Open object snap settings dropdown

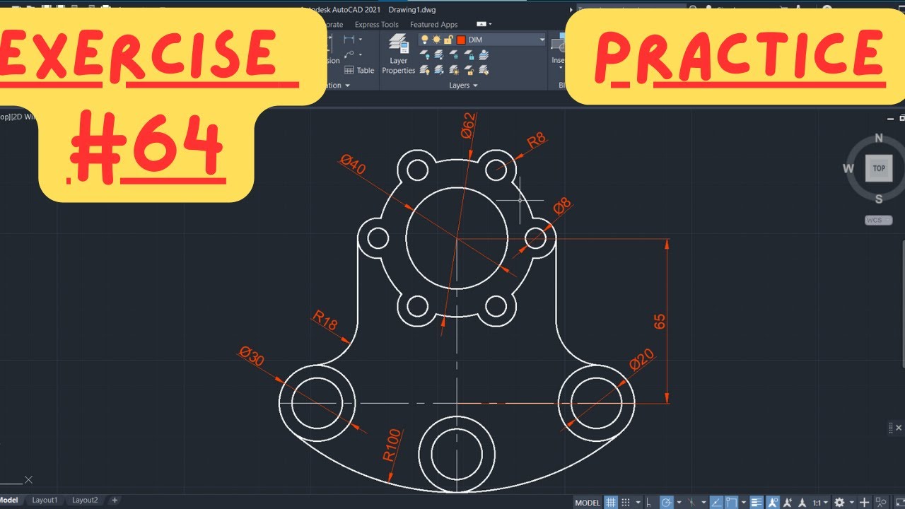coord(744,503)
